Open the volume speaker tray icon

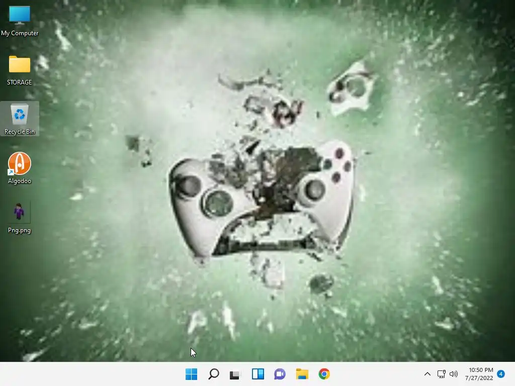(454, 374)
